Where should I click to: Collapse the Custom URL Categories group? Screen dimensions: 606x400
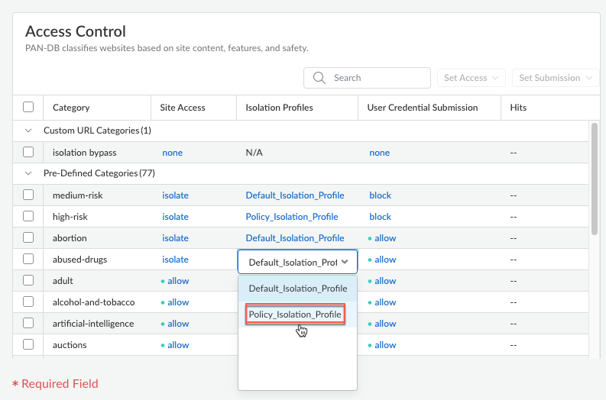coord(28,131)
